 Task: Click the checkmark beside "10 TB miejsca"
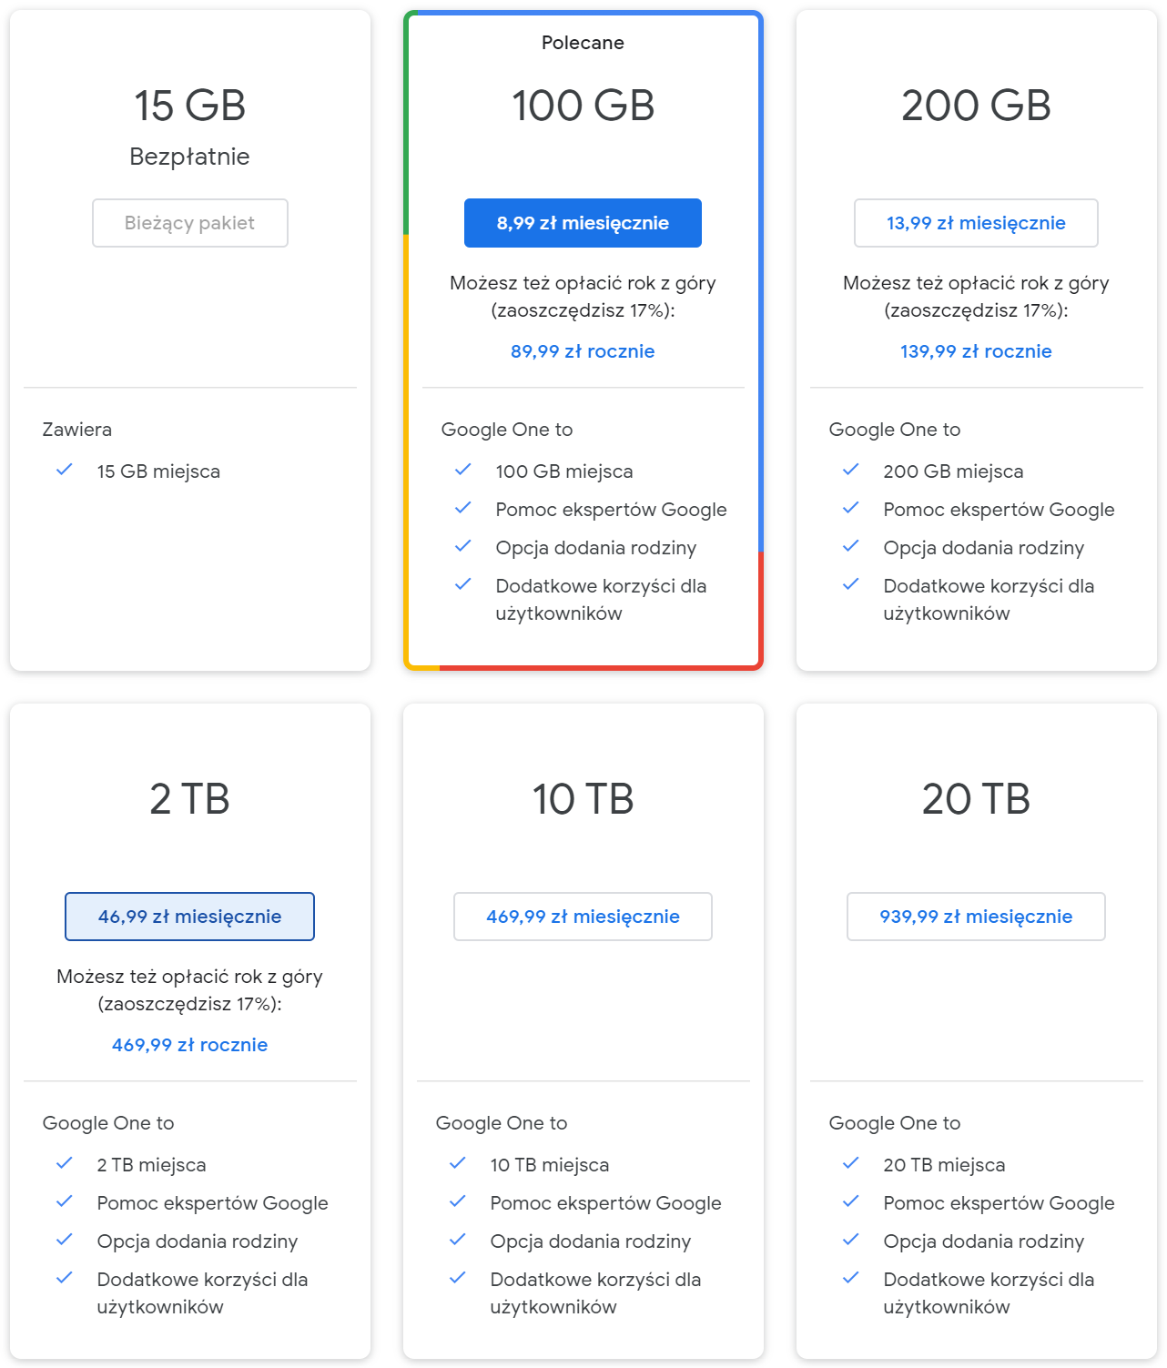(458, 1163)
